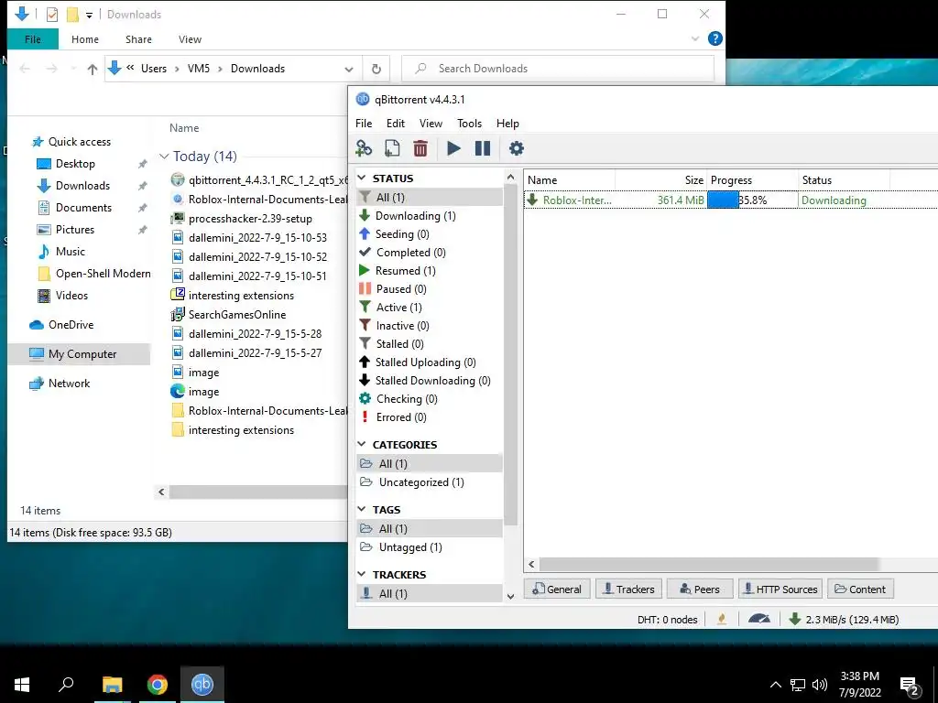Image resolution: width=938 pixels, height=703 pixels.
Task: Click the tray show hidden icons chevron
Action: pyautogui.click(x=775, y=685)
